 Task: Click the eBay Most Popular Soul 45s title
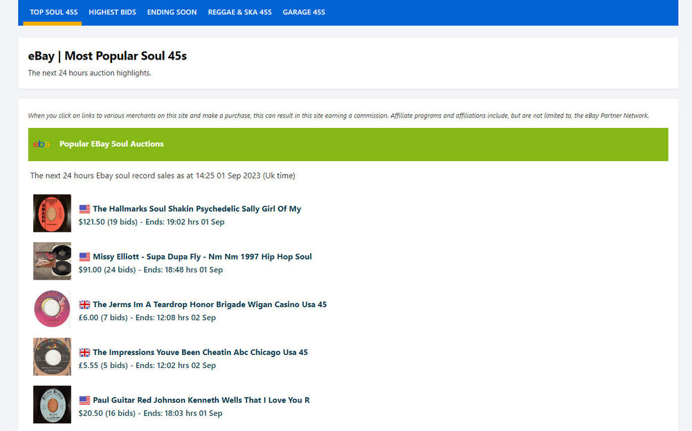click(107, 56)
